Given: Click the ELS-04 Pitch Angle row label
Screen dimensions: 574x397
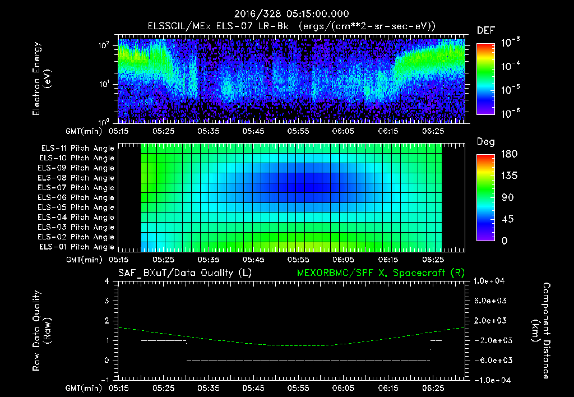Looking at the screenshot, I should (76, 217).
